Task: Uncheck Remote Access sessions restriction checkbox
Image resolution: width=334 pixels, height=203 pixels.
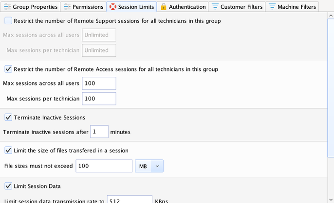Action: (x=8, y=69)
